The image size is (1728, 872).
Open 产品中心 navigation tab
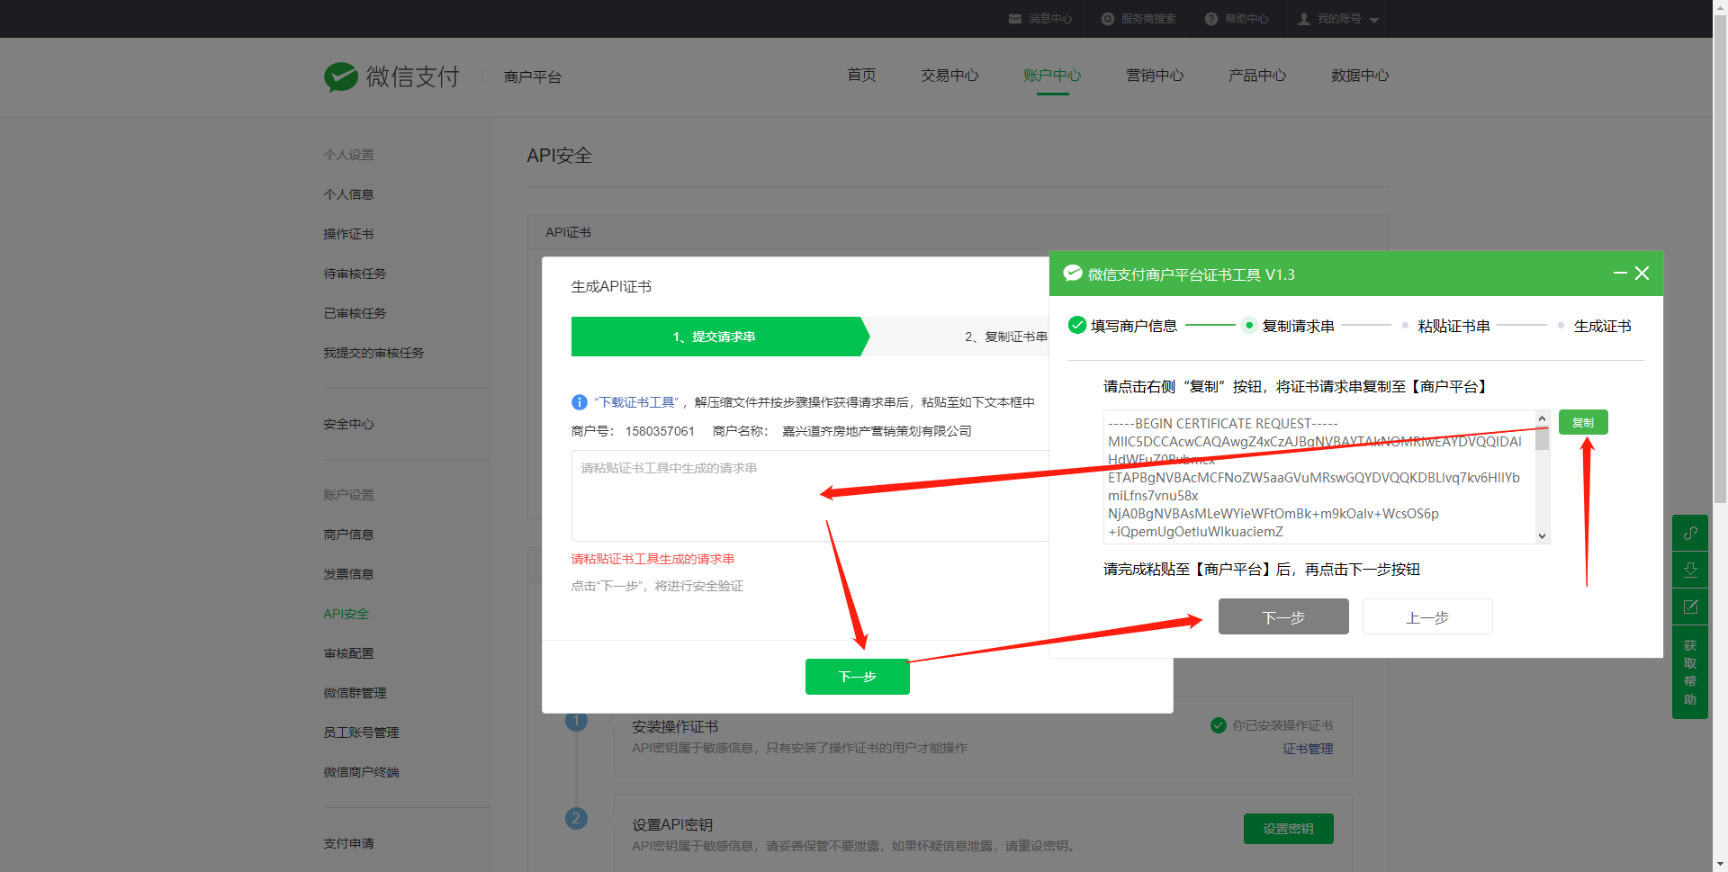[x=1257, y=76]
